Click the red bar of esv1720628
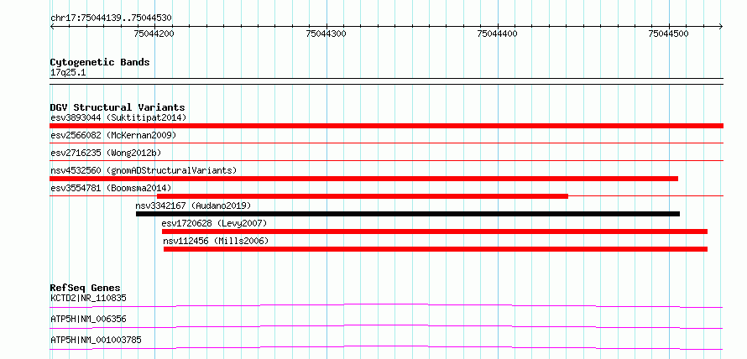The image size is (747, 359). pos(435,232)
